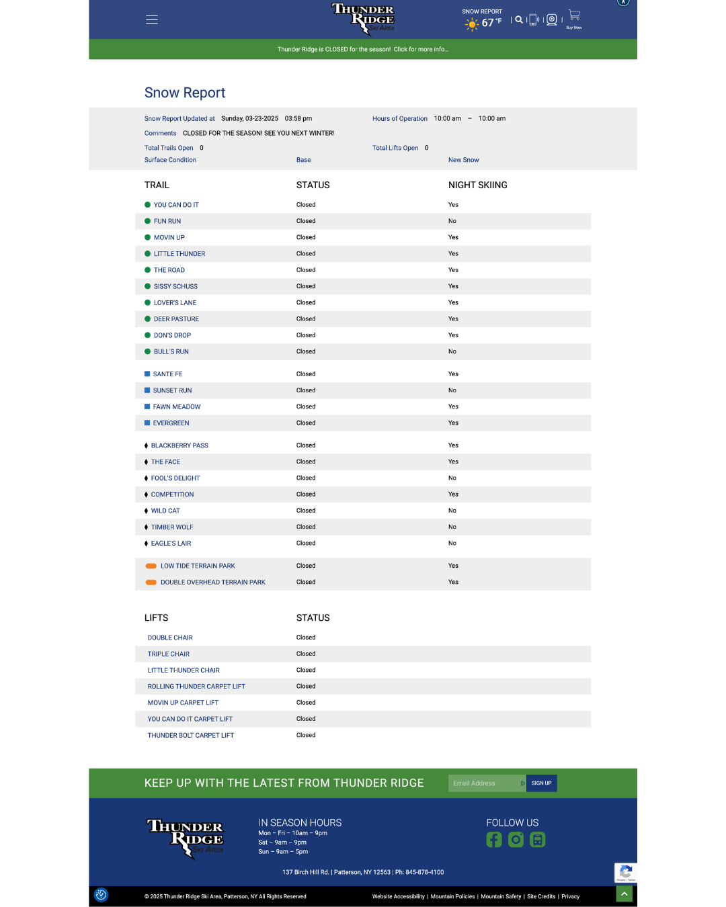Click the back-to-top chevron button
The height and width of the screenshot is (907, 726).
(624, 894)
